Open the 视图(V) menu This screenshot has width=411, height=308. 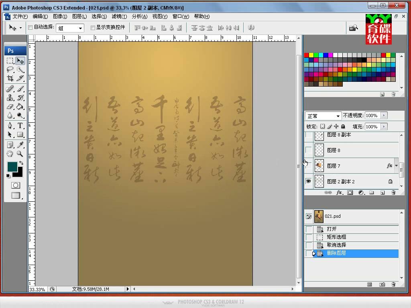[160, 16]
